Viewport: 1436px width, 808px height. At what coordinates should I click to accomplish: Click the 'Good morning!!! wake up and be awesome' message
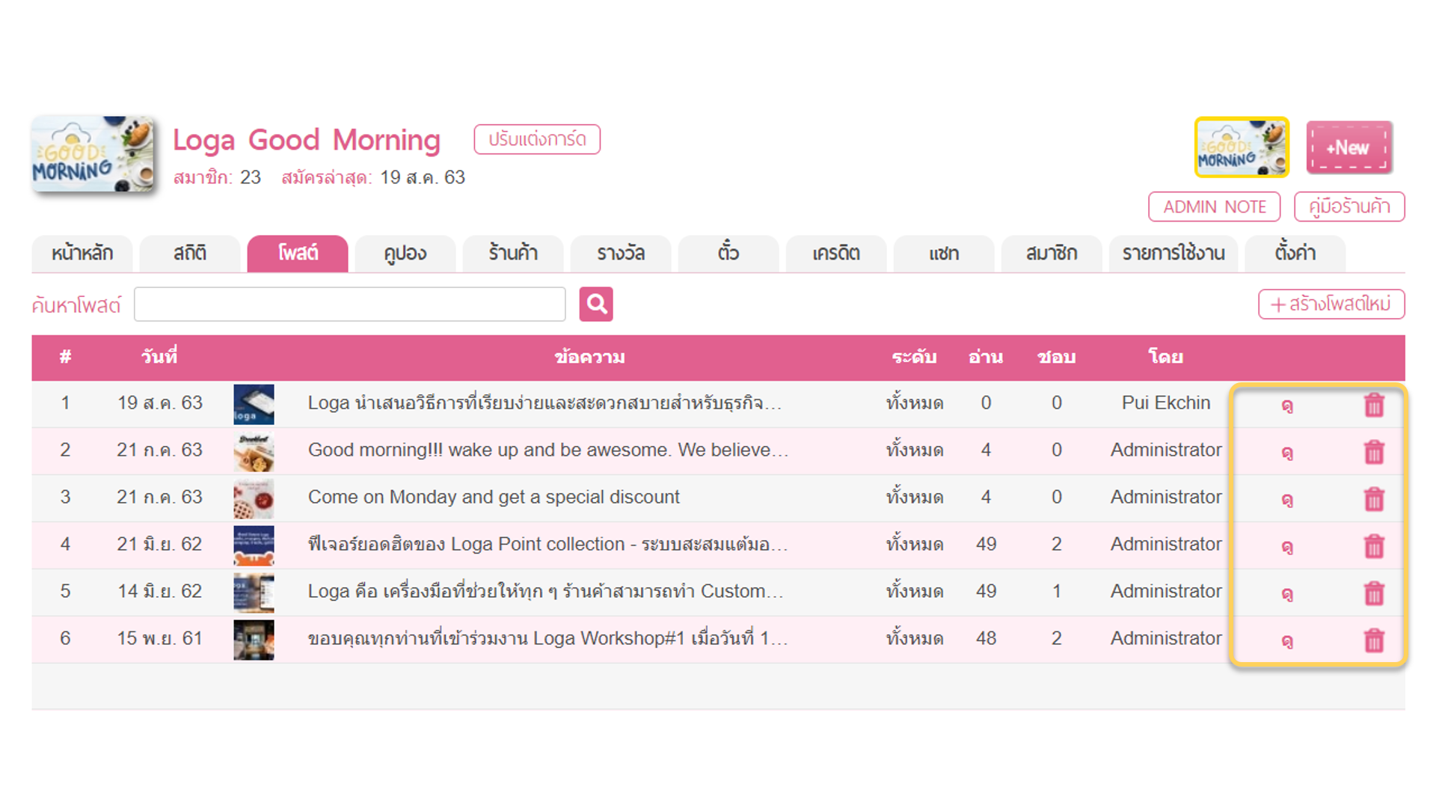point(548,450)
